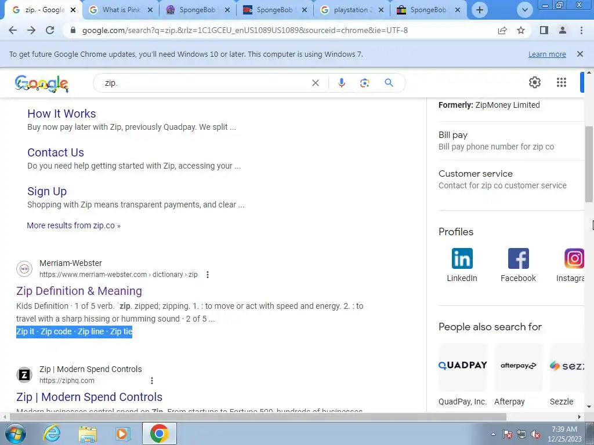Open Windows Explorer folder on taskbar

coord(88,434)
